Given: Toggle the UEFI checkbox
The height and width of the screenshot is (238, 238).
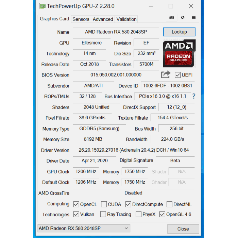Looking at the screenshot, I should coord(177,75).
